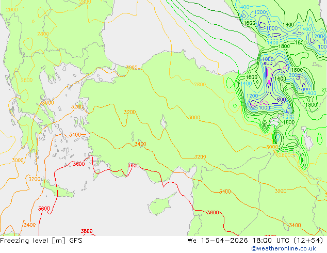Select the "We 15-04-2026 18:00 UTC (12+54)" timestamp
The image size is (327, 253).
[x=255, y=241]
